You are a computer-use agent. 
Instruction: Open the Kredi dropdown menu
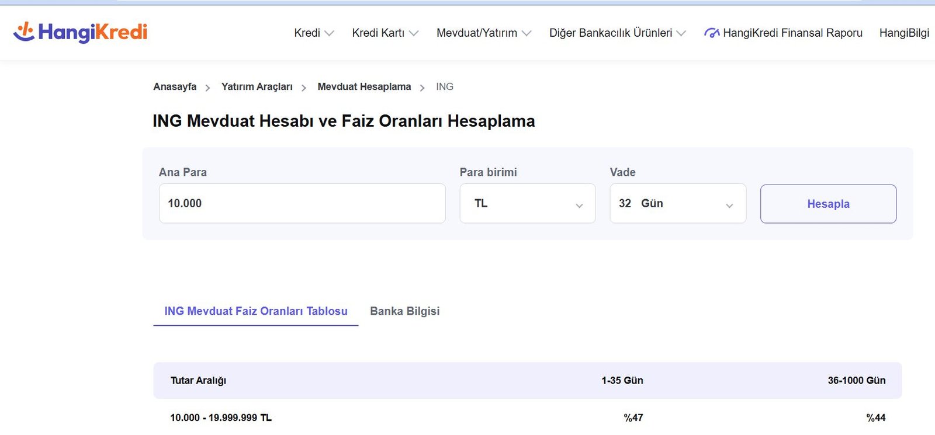tap(307, 33)
